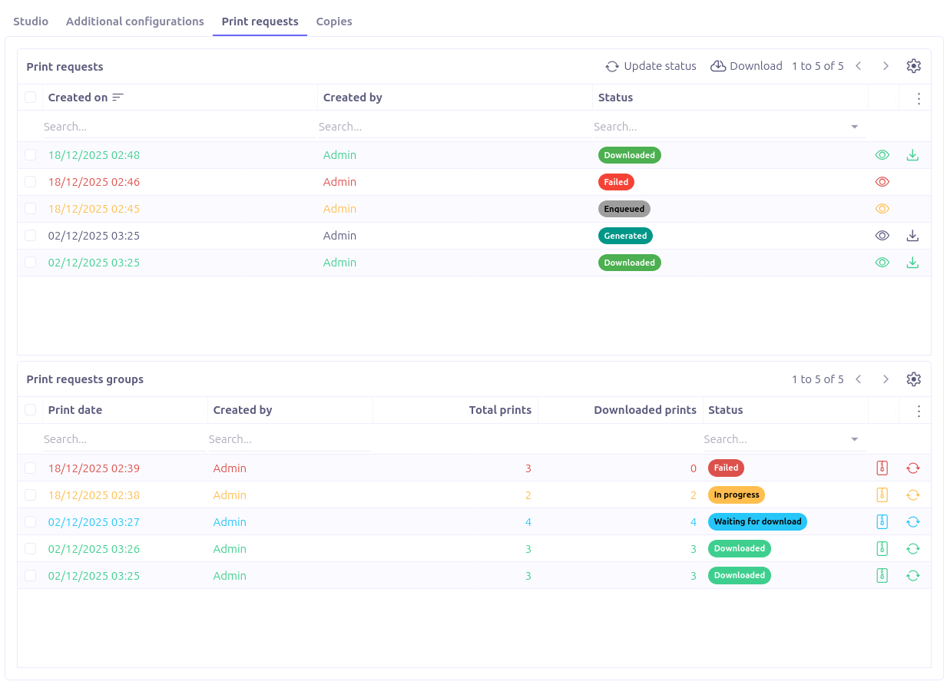Viewport: 947px width, 688px height.
Task: Click the Update status button
Action: [x=651, y=66]
